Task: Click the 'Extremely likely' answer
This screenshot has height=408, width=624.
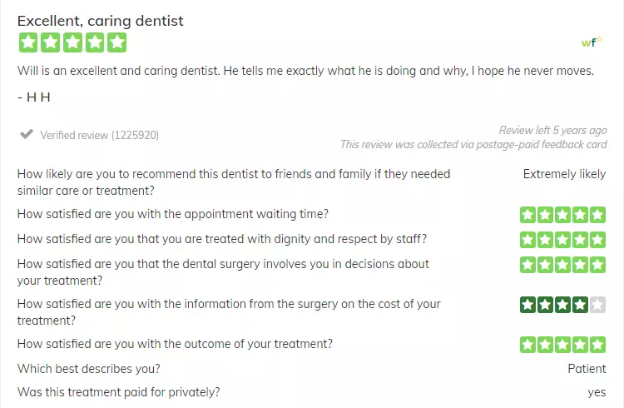Action: [x=564, y=174]
